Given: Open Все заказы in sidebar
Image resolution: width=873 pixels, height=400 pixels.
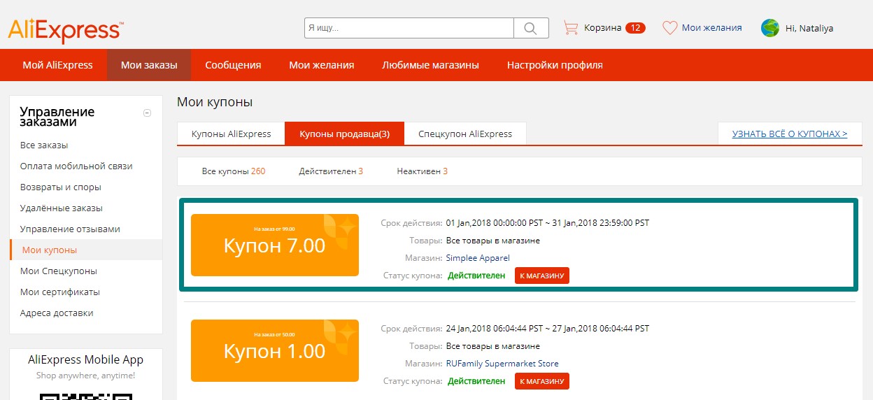Looking at the screenshot, I should (44, 145).
